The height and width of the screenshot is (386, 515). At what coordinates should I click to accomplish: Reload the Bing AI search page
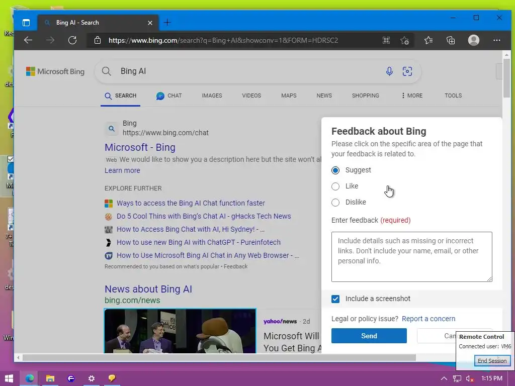72,40
